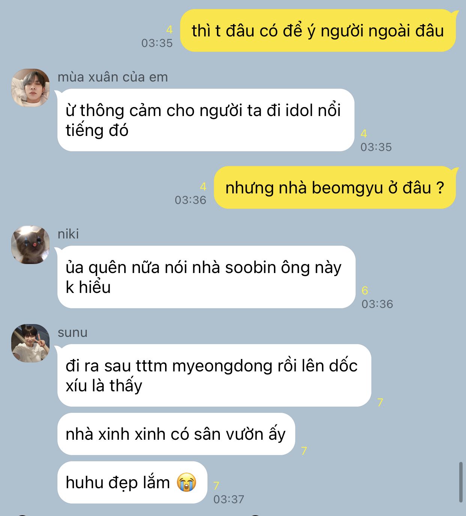Click the read count 4 beside the top yellow message
The image size is (466, 516).
(169, 30)
